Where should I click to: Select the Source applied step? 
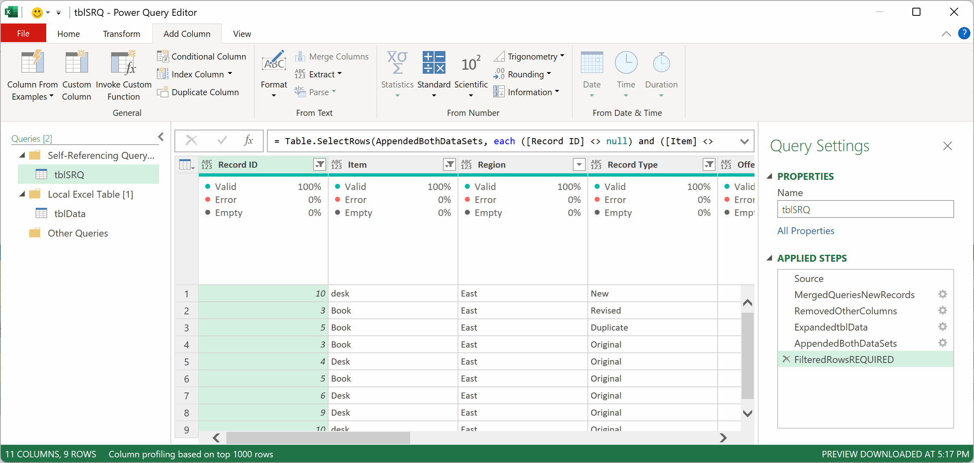point(808,279)
